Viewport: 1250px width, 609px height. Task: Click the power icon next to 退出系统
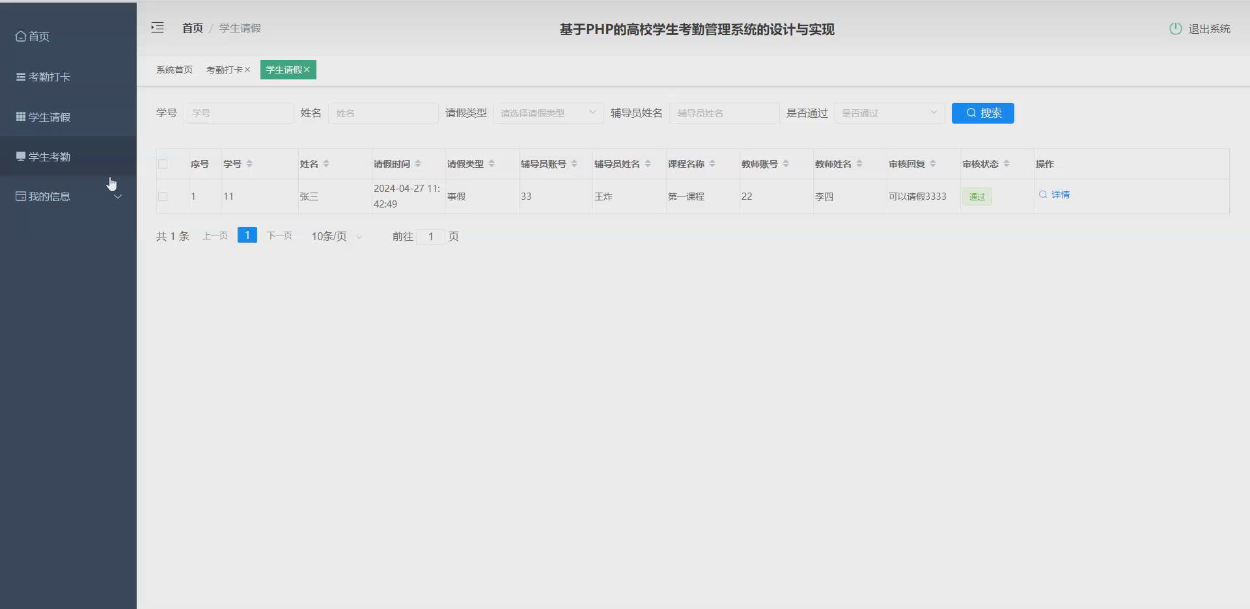(x=1175, y=29)
